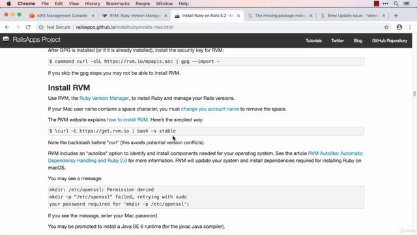Bookmark this page with the star icon
This screenshot has width=417, height=235.
[386, 27]
